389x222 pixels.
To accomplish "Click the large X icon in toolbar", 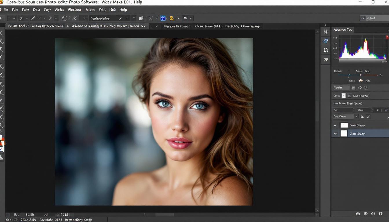I will pos(151,18).
